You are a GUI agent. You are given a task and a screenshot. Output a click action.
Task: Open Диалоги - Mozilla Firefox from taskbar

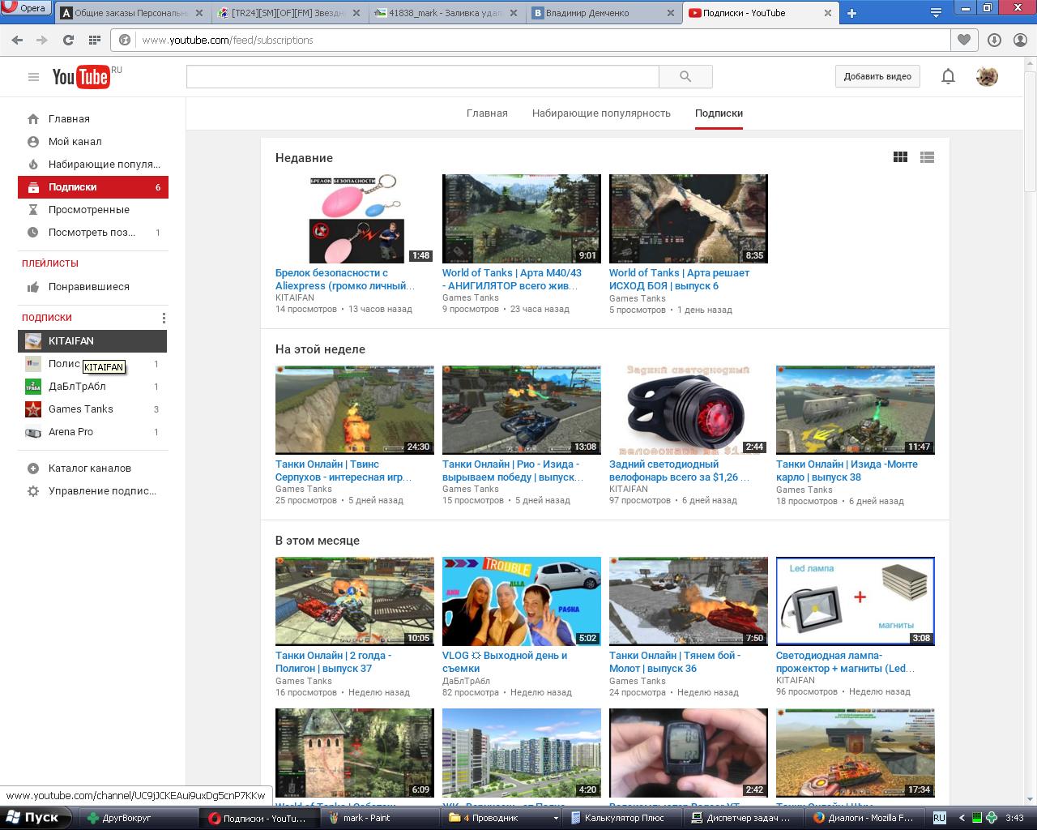coord(866,818)
